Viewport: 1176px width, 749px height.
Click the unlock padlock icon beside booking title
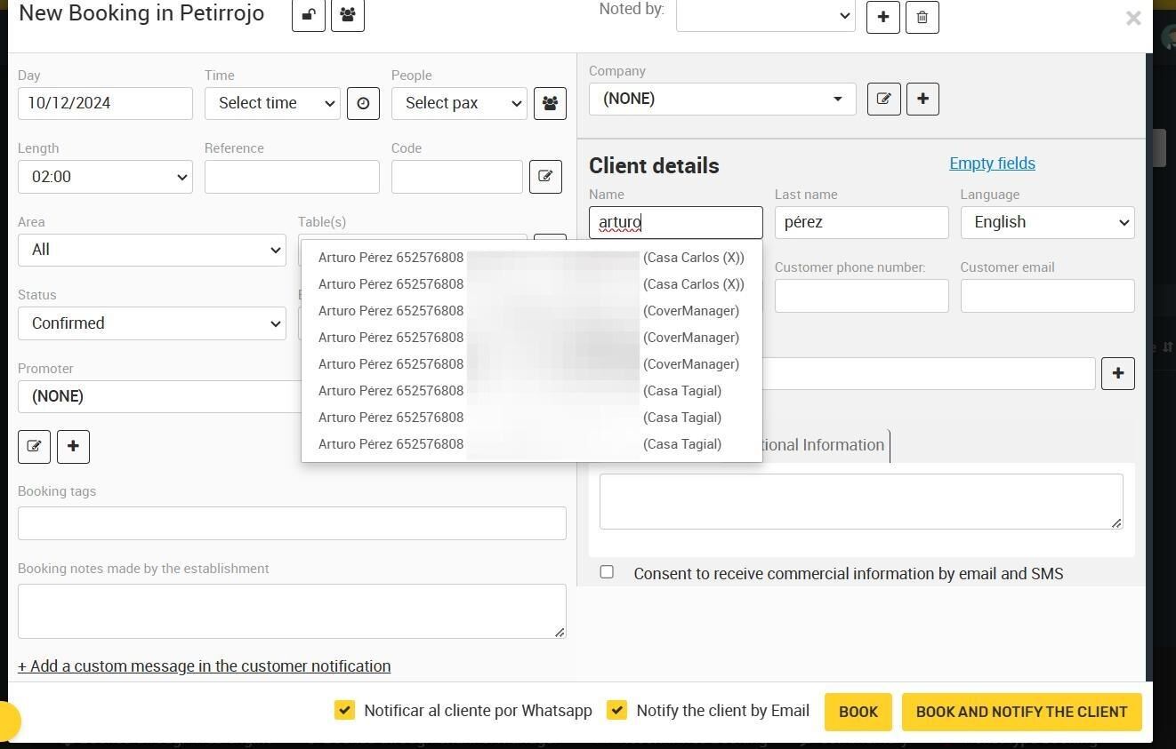pos(309,15)
